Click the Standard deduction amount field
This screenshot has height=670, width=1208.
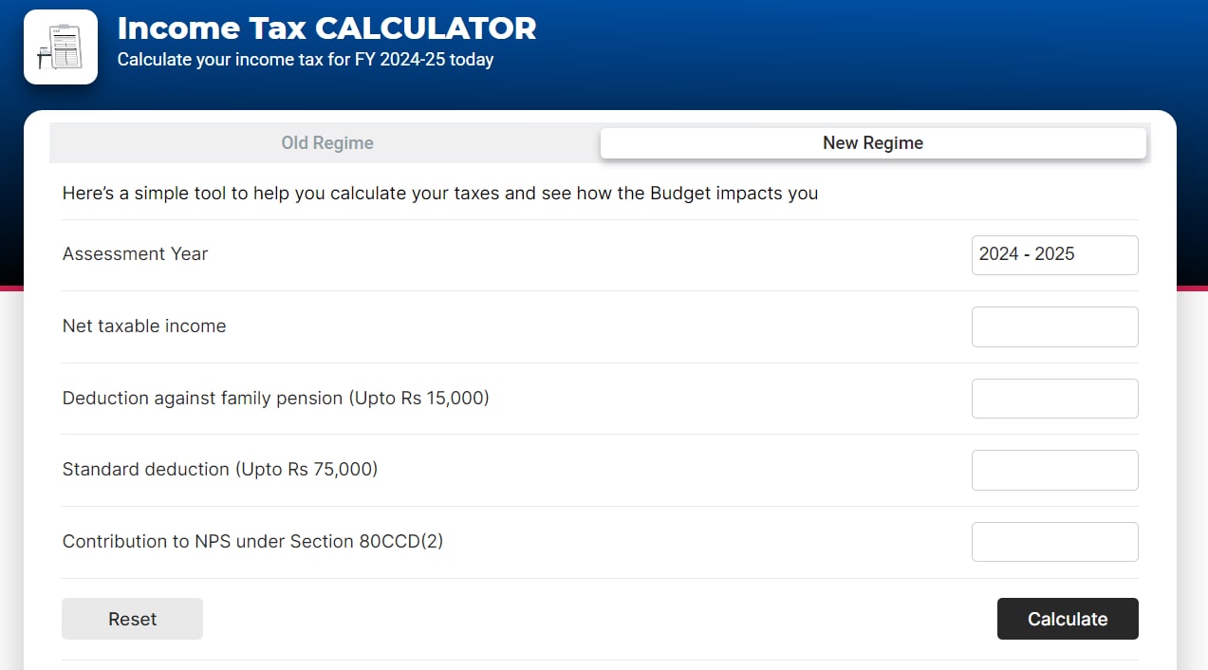tap(1054, 470)
